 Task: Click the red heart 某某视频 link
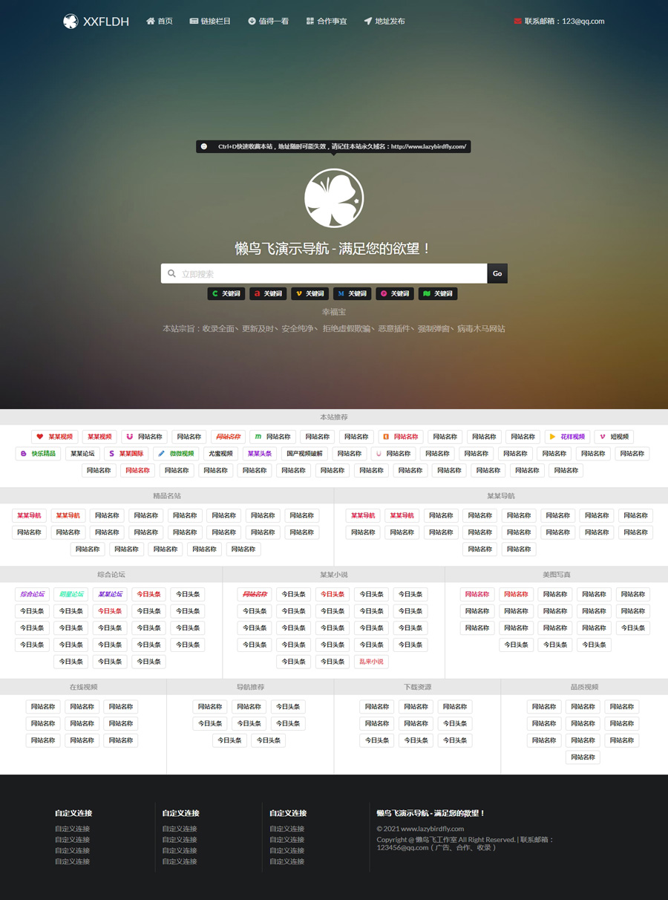[54, 437]
